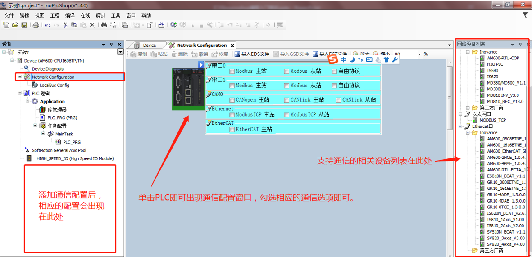Viewport: 532px width, 257px height.
Task: Open the 设备 panel view dropdown button
Action: coord(120,52)
